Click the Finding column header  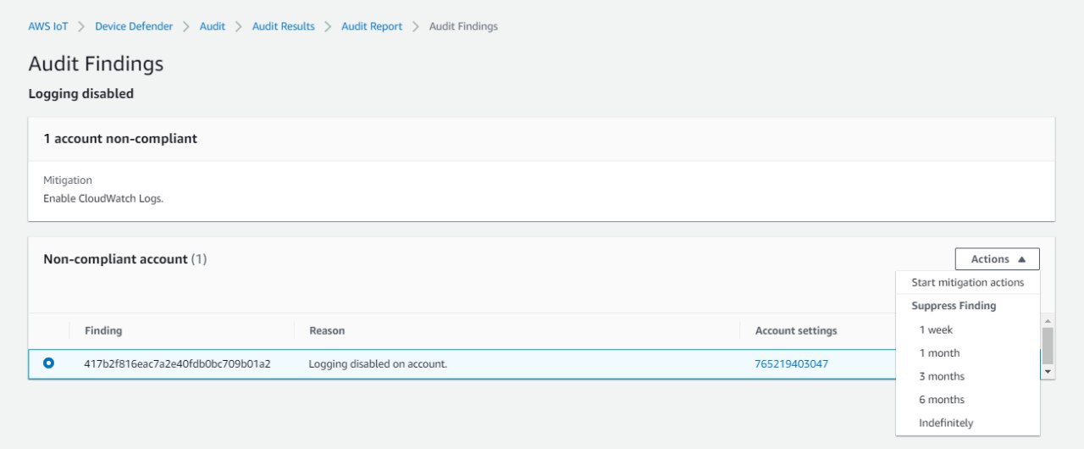click(103, 330)
